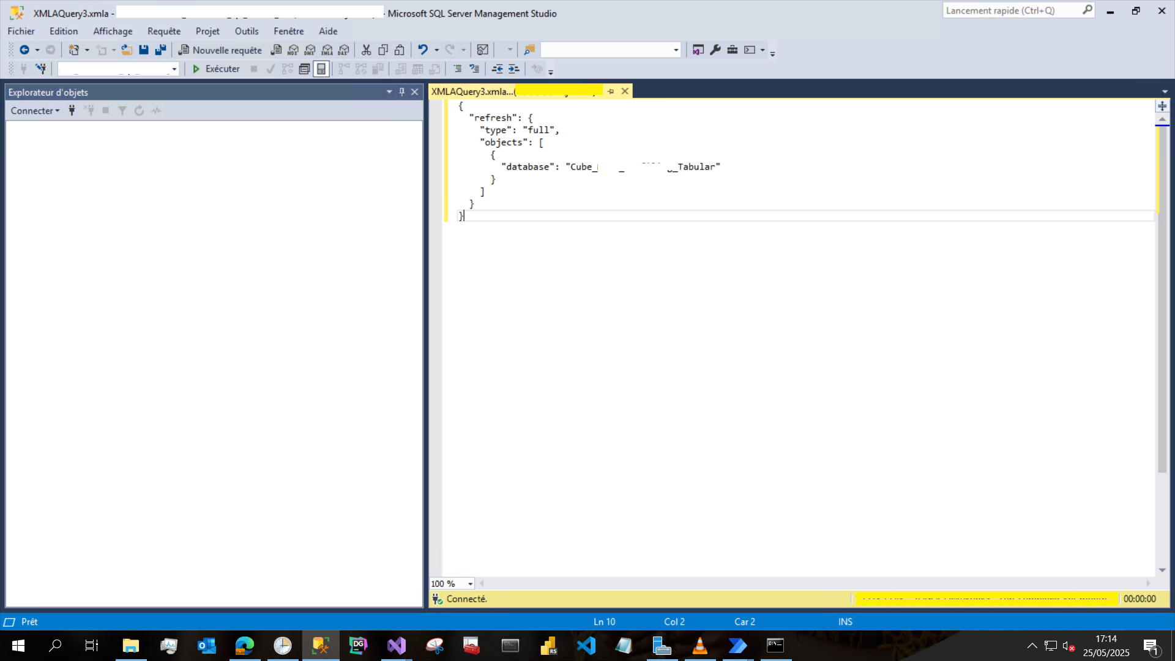Open File Explorer from the taskbar

131,646
